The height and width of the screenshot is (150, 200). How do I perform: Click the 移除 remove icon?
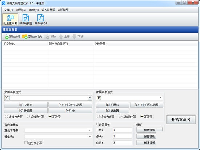[47, 37]
